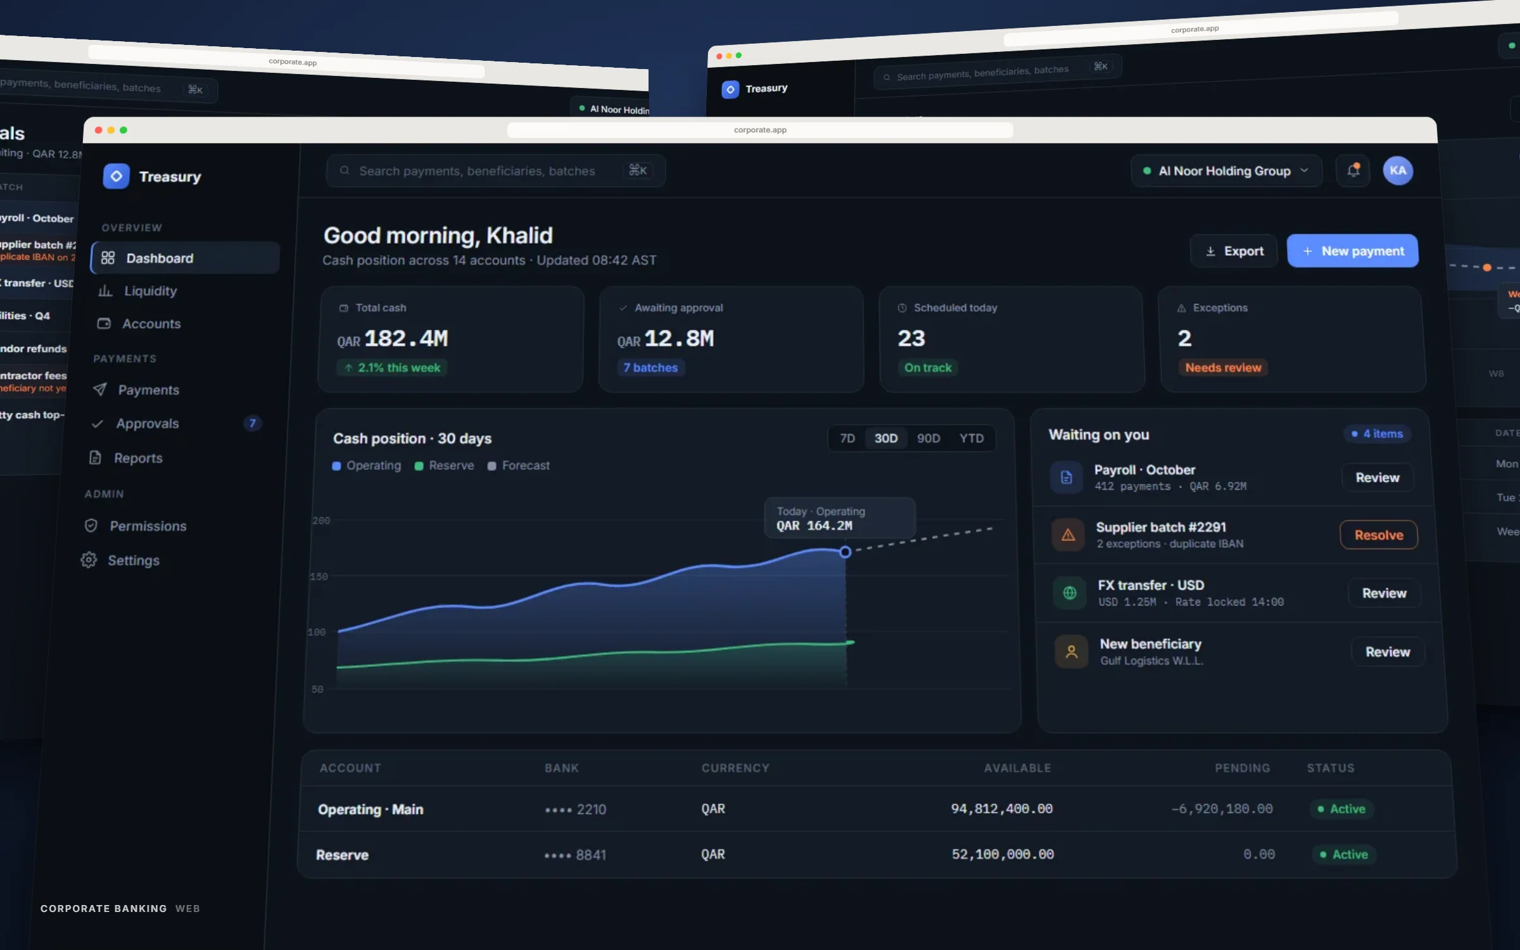Click the Export button
1520x950 pixels.
(1234, 251)
